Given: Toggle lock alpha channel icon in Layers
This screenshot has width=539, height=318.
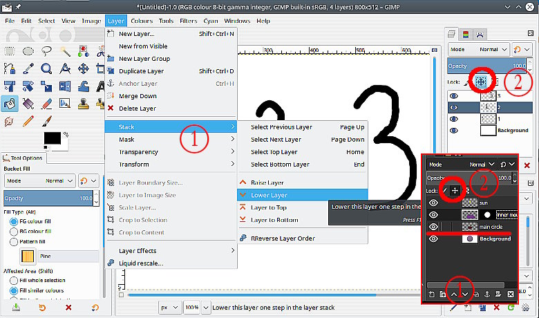Looking at the screenshot, I should 495,82.
